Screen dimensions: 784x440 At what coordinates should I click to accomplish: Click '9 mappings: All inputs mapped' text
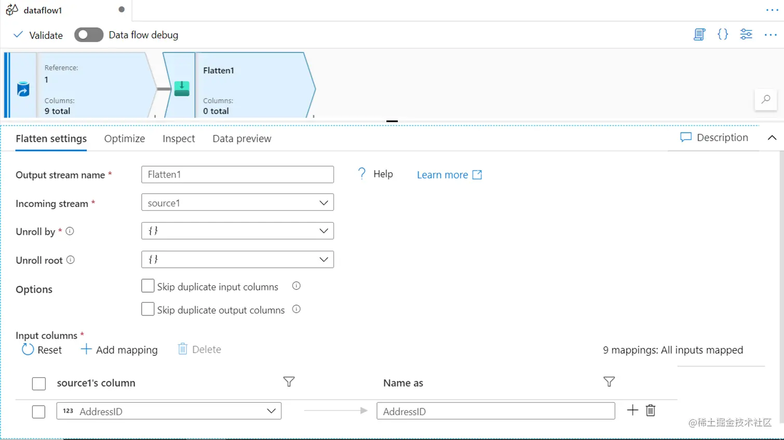pos(673,350)
